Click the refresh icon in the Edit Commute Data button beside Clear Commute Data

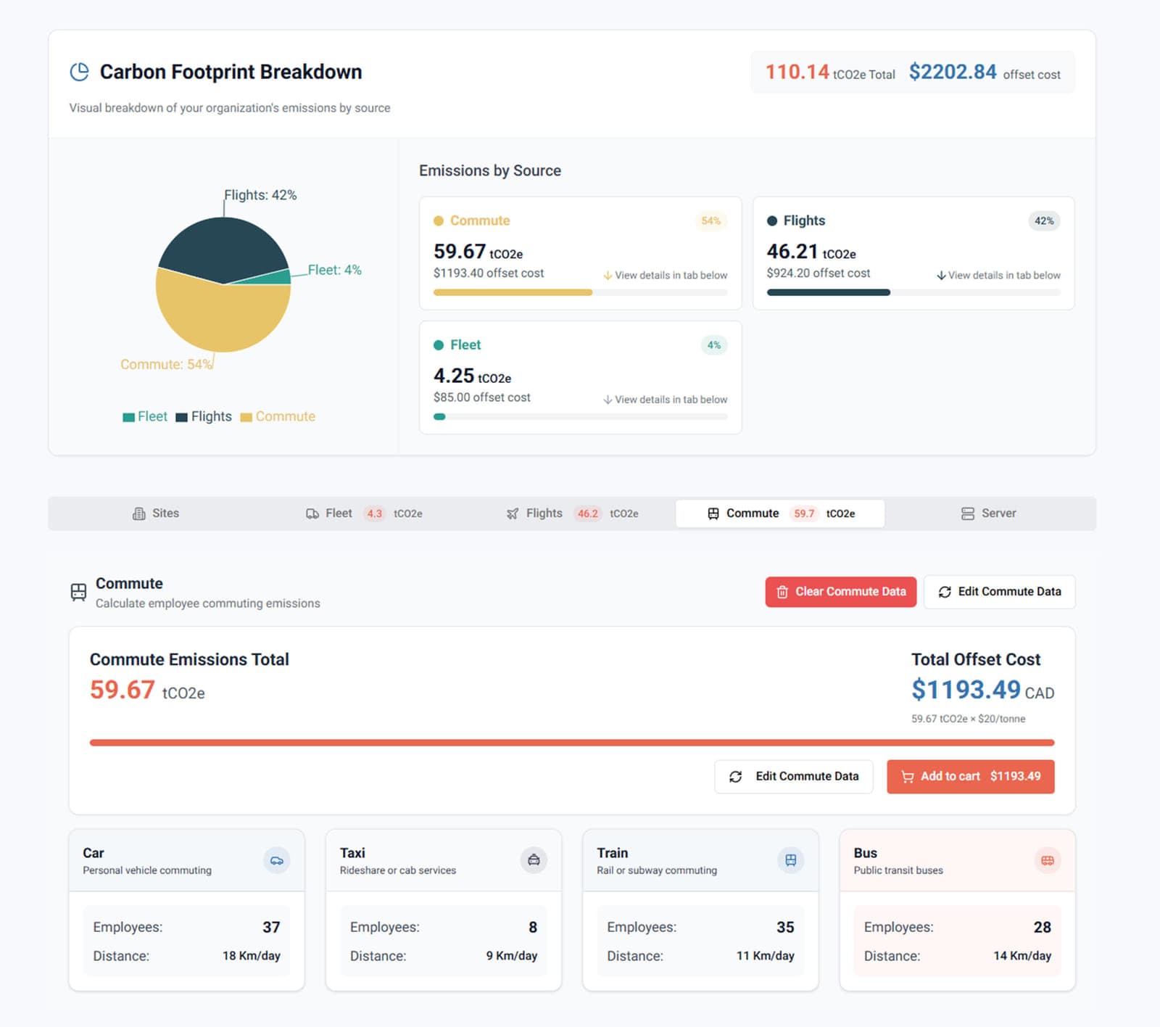[945, 592]
